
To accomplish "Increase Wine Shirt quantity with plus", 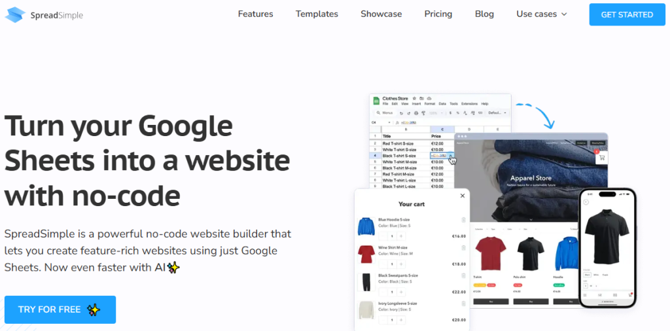I will coord(402,264).
